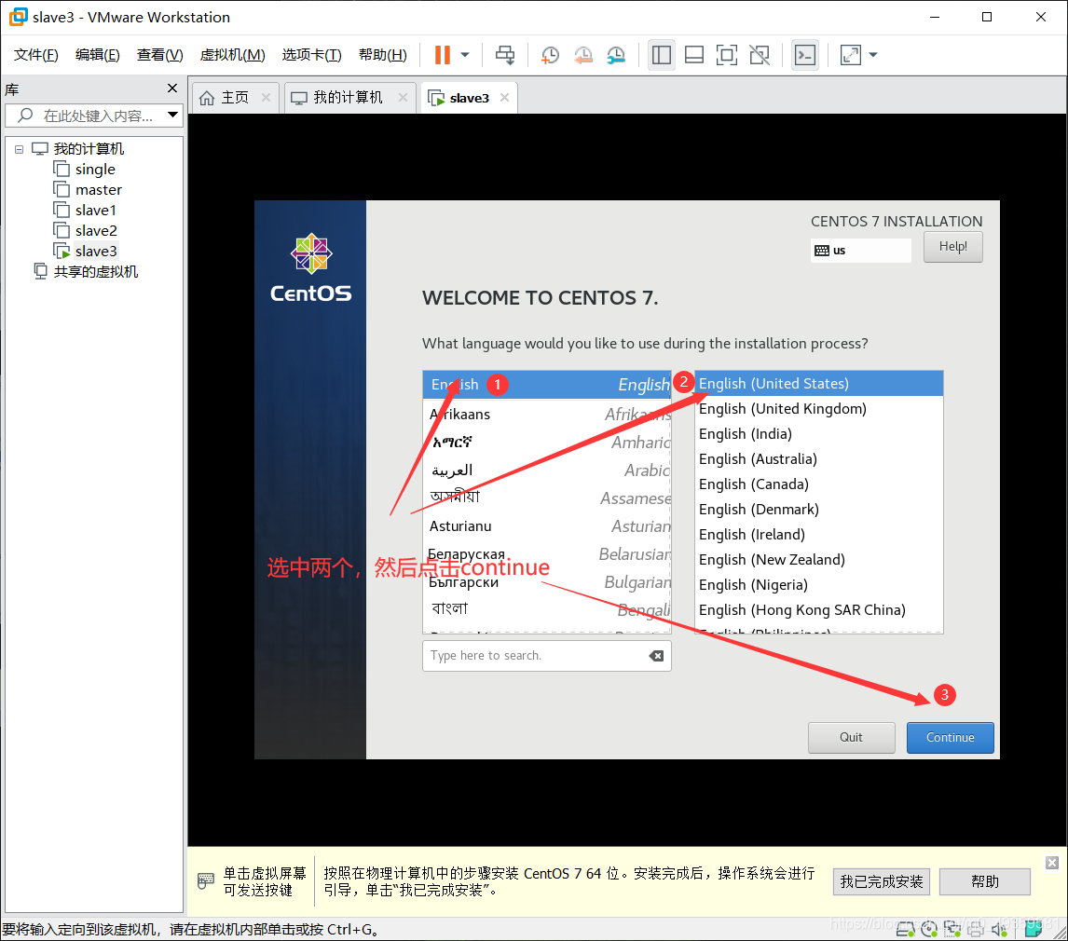The width and height of the screenshot is (1068, 941).
Task: Select Asturianu in language list
Action: pos(546,525)
